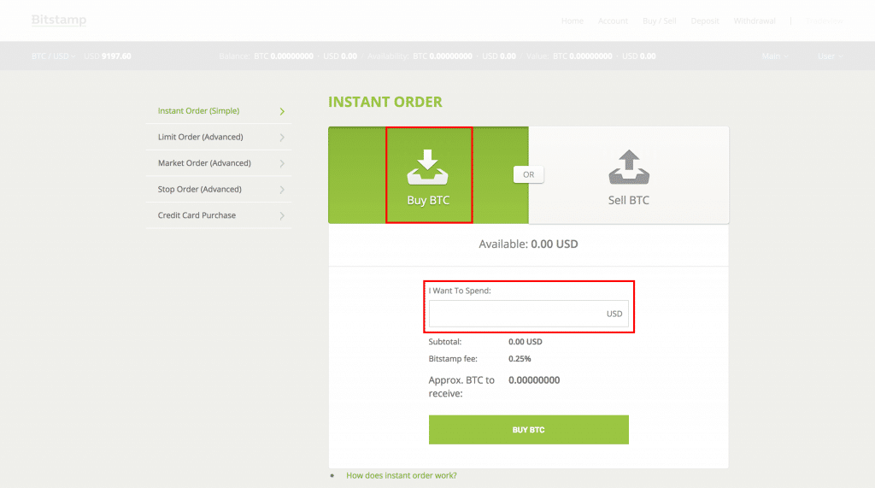Open the Deposit nav item
875x488 pixels.
705,21
